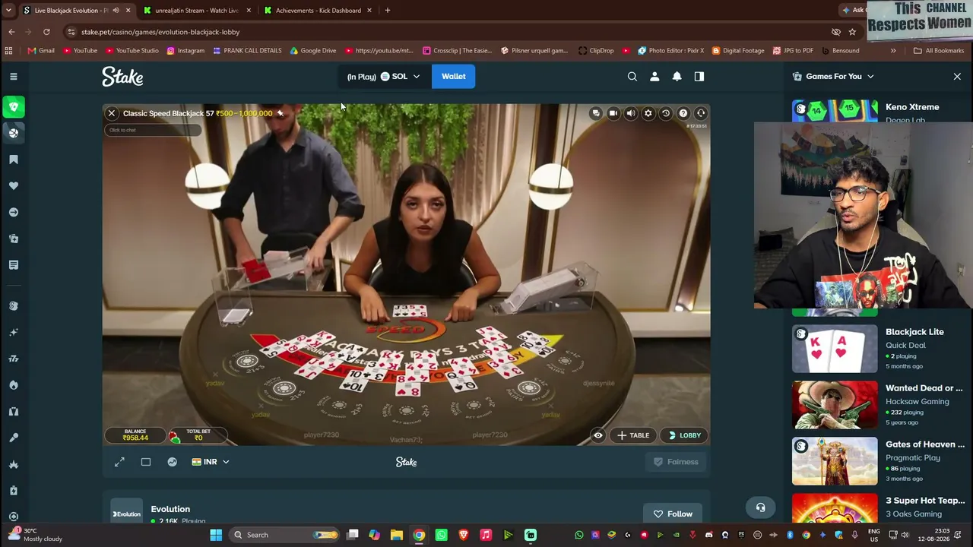Open the user profile icon
The width and height of the screenshot is (973, 547).
654,77
